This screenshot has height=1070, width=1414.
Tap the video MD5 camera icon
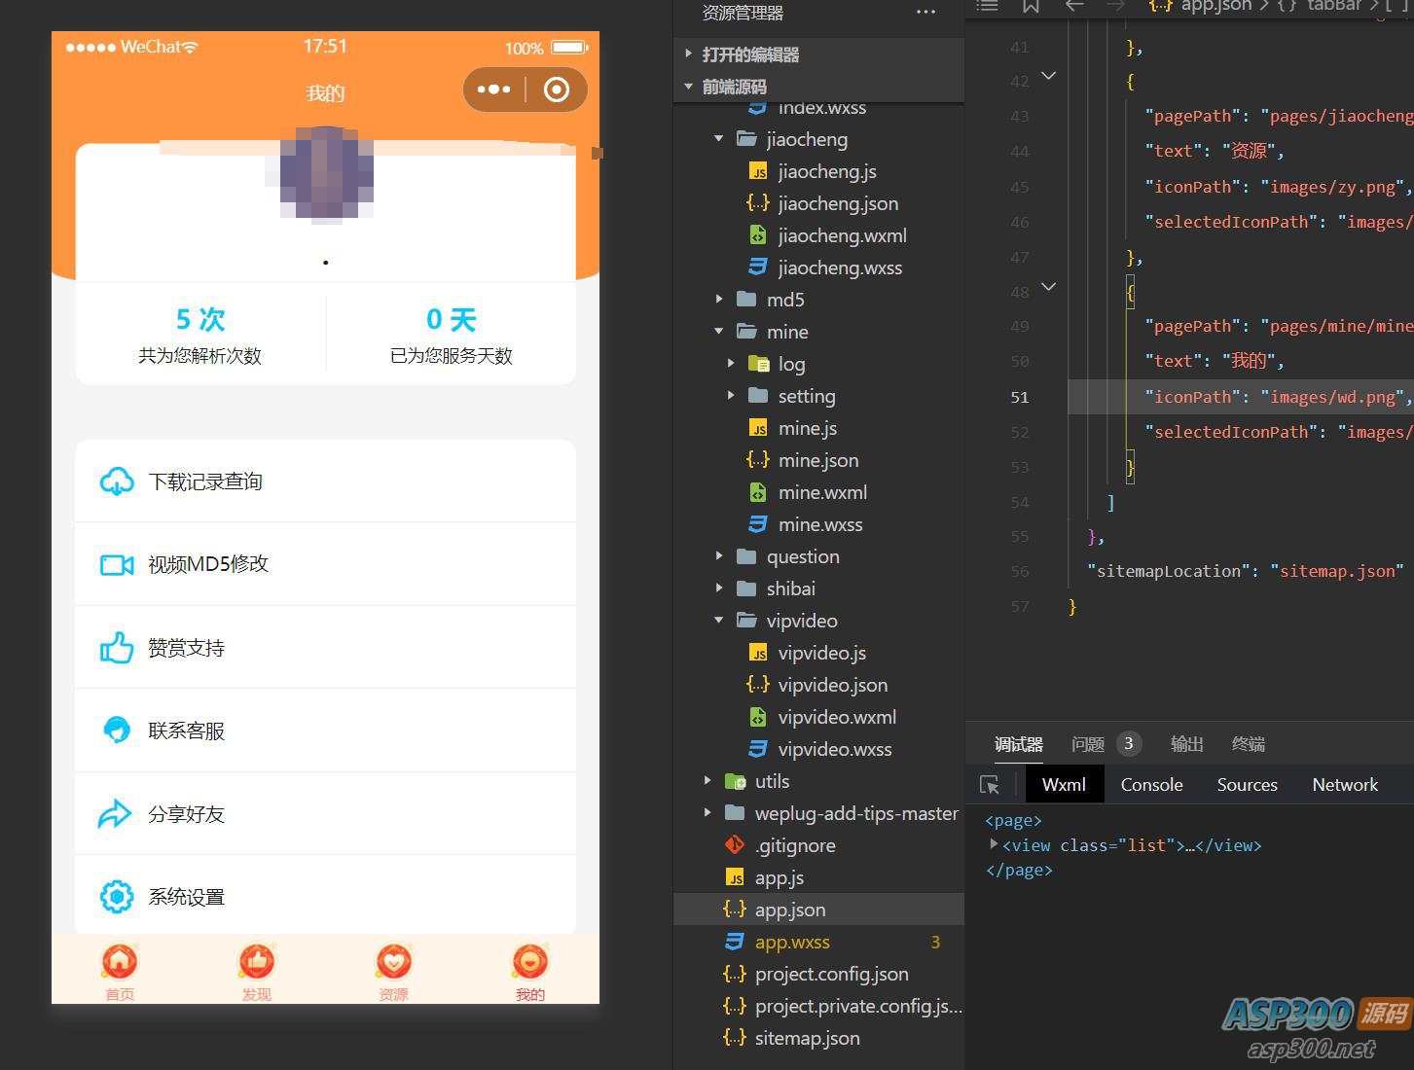tap(117, 564)
